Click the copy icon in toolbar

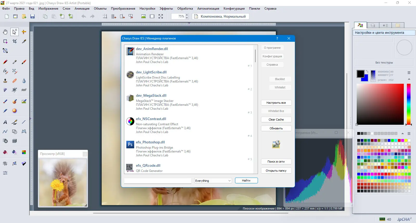coord(45,16)
